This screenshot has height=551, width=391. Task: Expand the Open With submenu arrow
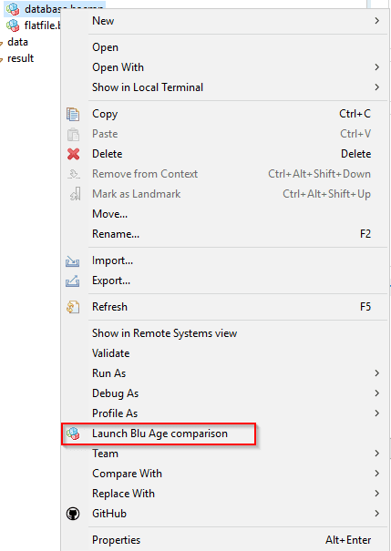[x=377, y=67]
